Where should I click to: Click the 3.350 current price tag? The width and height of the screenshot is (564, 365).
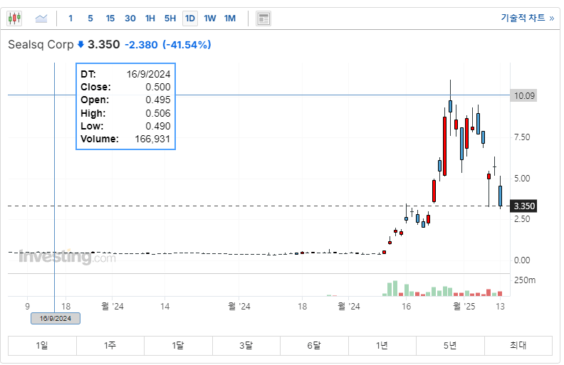[523, 206]
